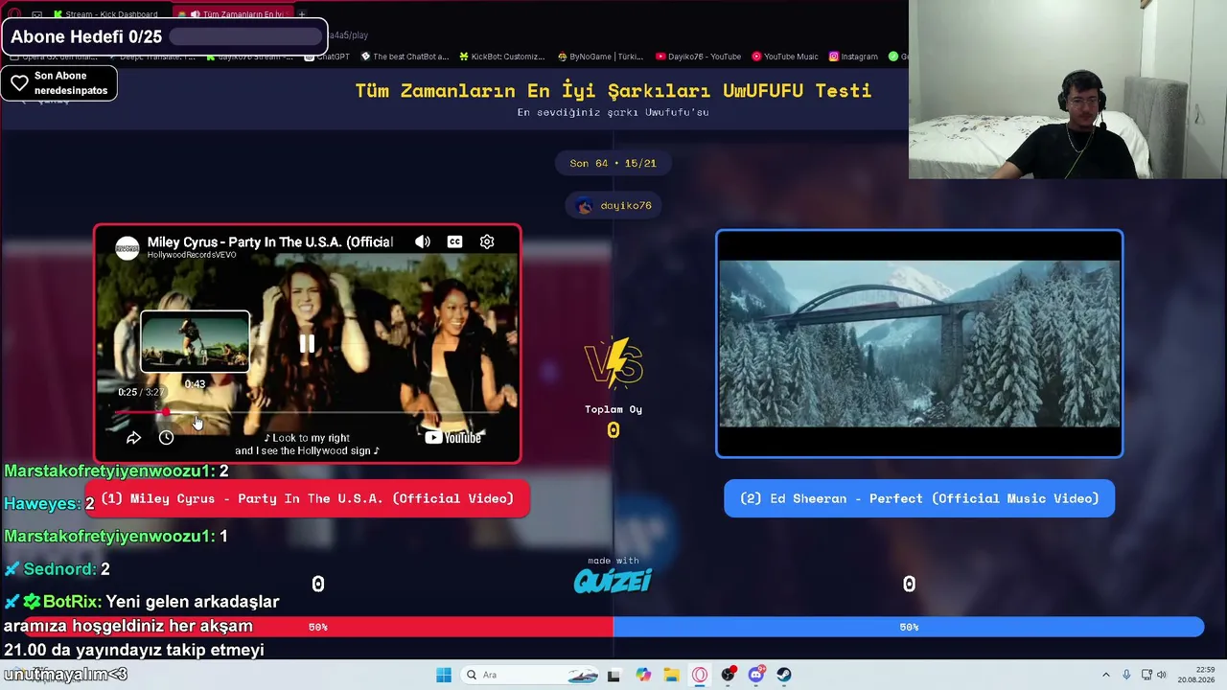Pause the Miley Cyrus video
This screenshot has width=1227, height=690.
[x=307, y=344]
